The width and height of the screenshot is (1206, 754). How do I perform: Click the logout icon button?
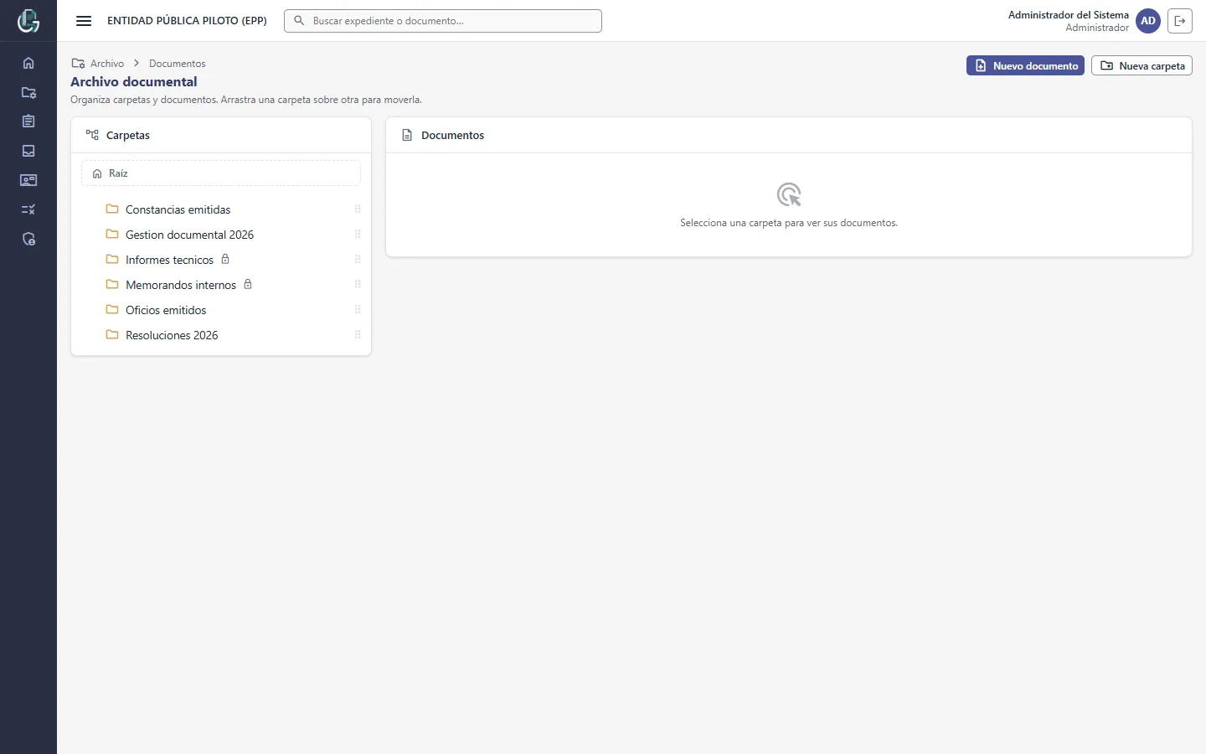click(1180, 21)
